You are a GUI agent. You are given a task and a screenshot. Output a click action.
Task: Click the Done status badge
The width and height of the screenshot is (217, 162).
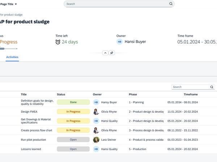tap(73, 102)
